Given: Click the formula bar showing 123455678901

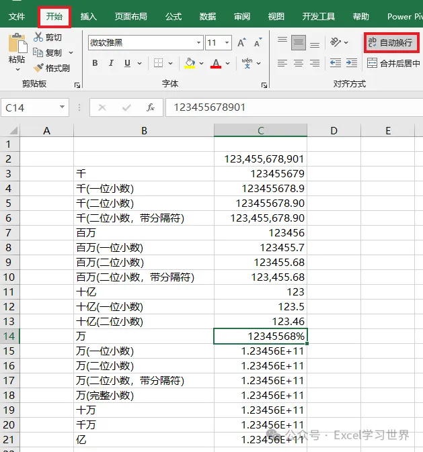Looking at the screenshot, I should point(295,107).
